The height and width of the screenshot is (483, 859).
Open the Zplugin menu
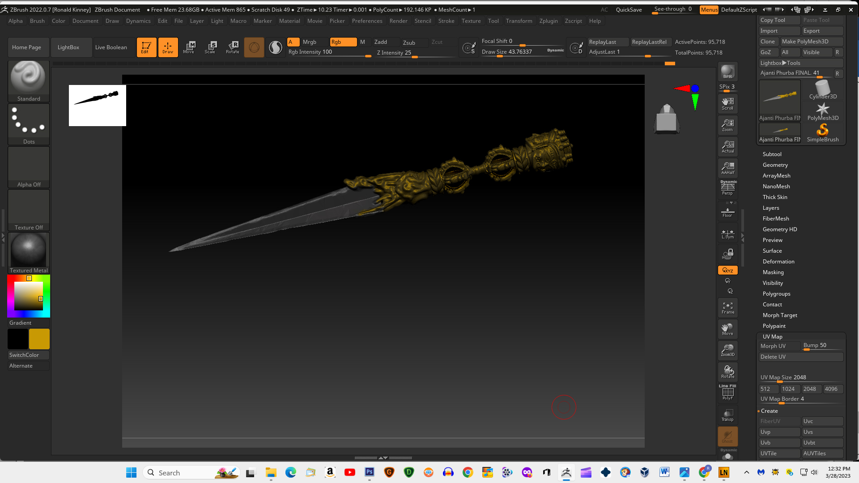[x=549, y=21]
